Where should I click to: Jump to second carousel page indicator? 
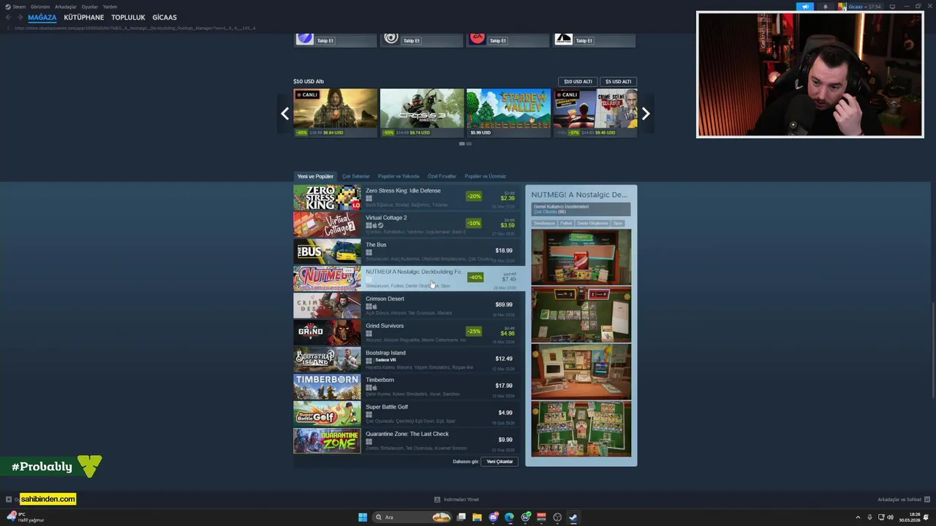[x=469, y=144]
